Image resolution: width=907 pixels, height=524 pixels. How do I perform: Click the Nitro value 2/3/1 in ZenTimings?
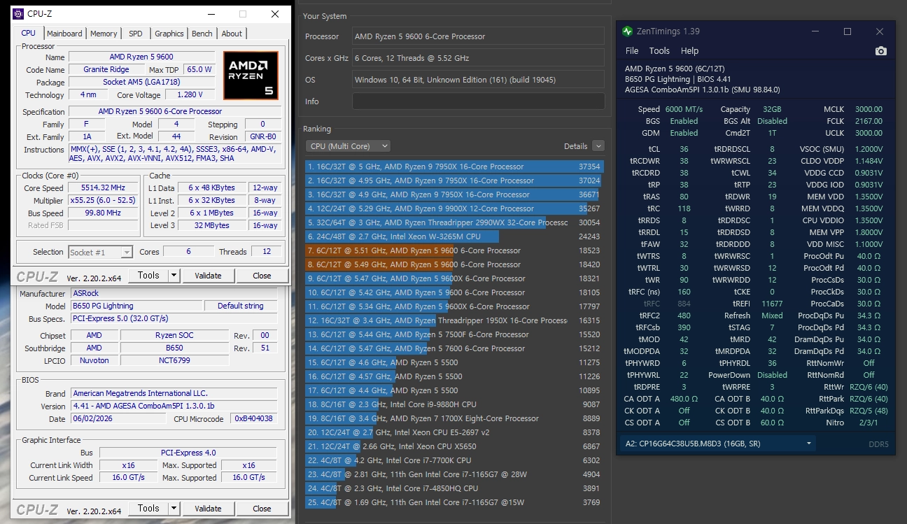pos(867,423)
